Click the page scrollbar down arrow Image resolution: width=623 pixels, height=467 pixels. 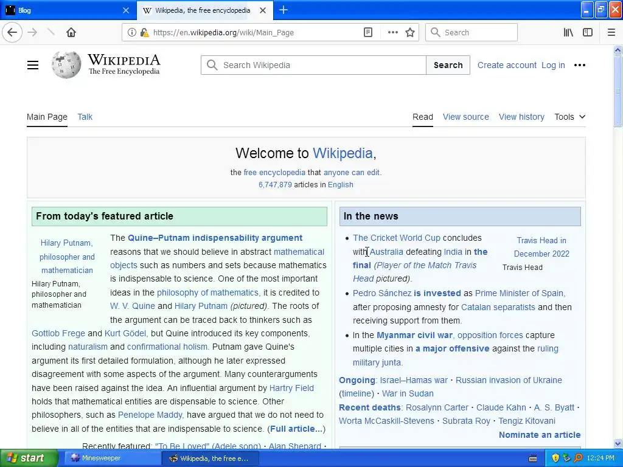point(618,443)
